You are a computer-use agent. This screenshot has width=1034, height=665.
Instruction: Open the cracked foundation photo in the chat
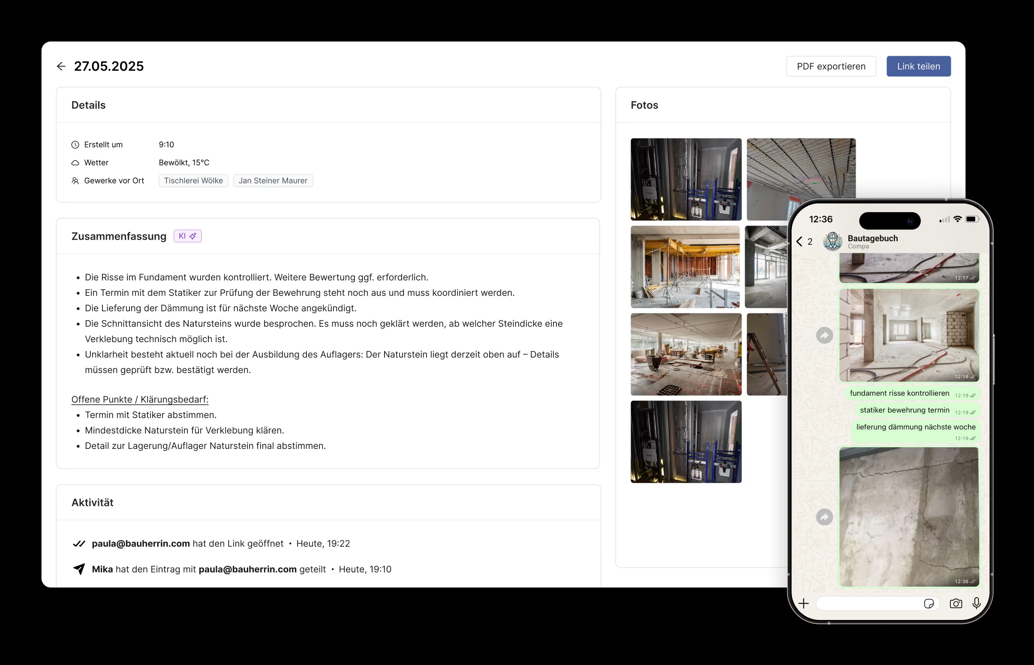coord(909,517)
